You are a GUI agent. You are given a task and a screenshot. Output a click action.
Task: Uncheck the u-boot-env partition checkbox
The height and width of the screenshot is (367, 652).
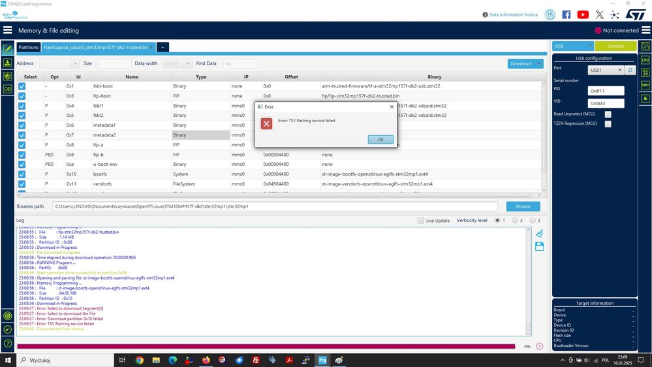[22, 165]
